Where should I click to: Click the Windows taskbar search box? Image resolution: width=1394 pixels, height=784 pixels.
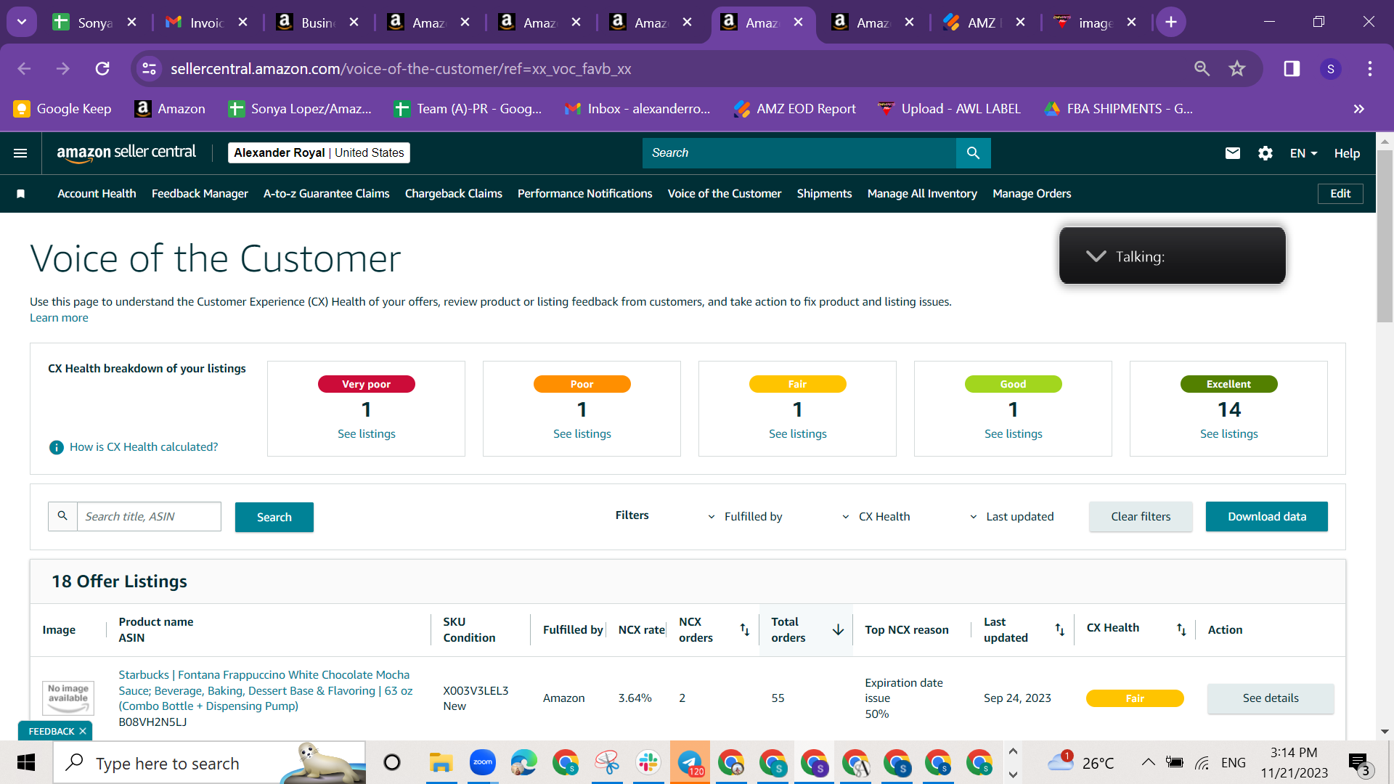pos(209,763)
